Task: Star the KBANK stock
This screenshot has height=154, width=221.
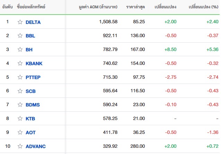Action: (x=20, y=63)
